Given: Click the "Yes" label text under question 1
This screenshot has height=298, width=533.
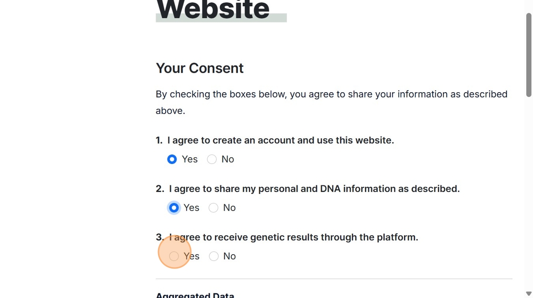Looking at the screenshot, I should pos(189,159).
